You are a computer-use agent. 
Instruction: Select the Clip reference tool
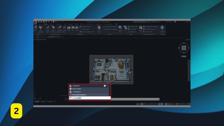pyautogui.click(x=73, y=28)
